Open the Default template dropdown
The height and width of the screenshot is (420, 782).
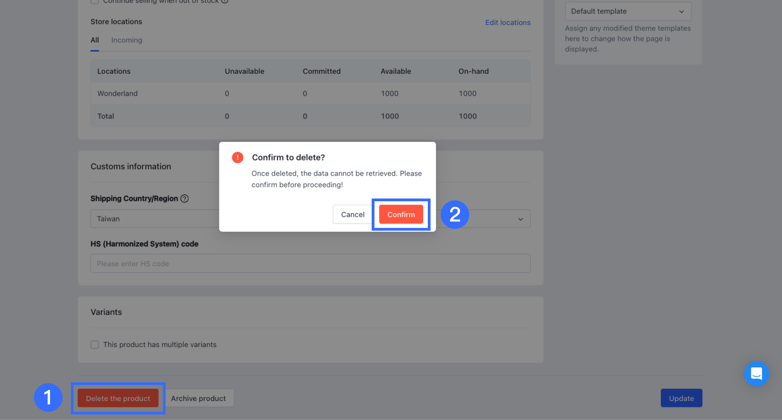[x=628, y=11]
